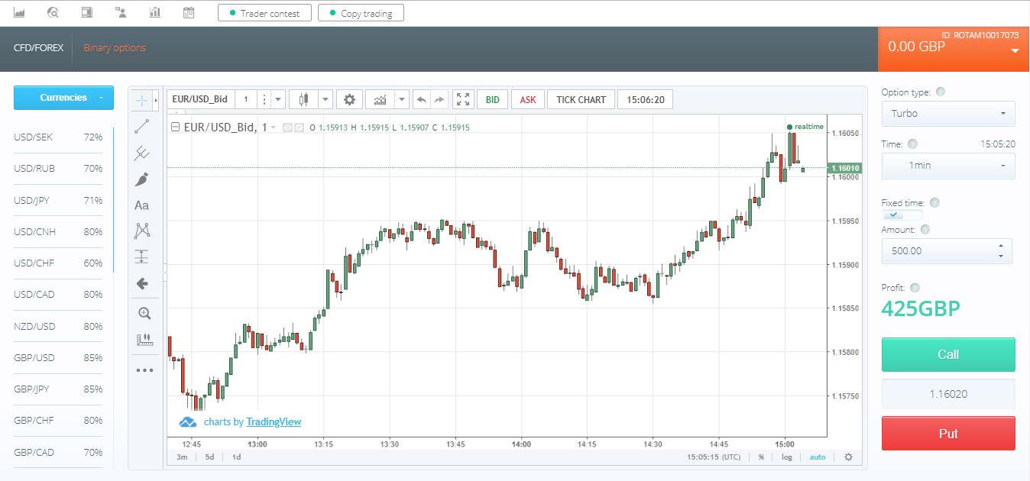Open the Currencies dropdown

[63, 98]
